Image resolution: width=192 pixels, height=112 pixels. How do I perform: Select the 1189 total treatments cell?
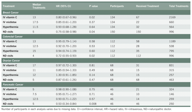coord(173,42)
